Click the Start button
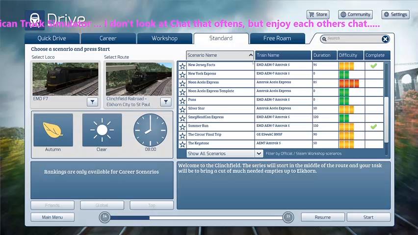This screenshot has width=418, height=235. (368, 217)
